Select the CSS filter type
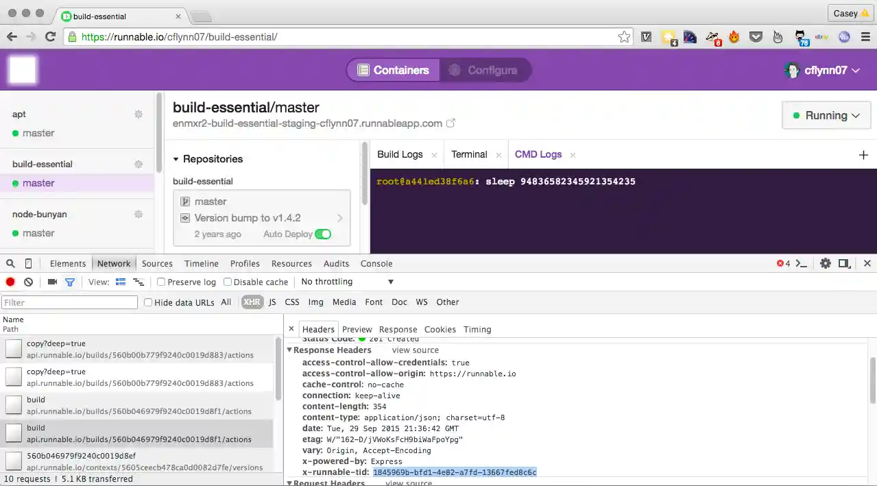 click(292, 302)
